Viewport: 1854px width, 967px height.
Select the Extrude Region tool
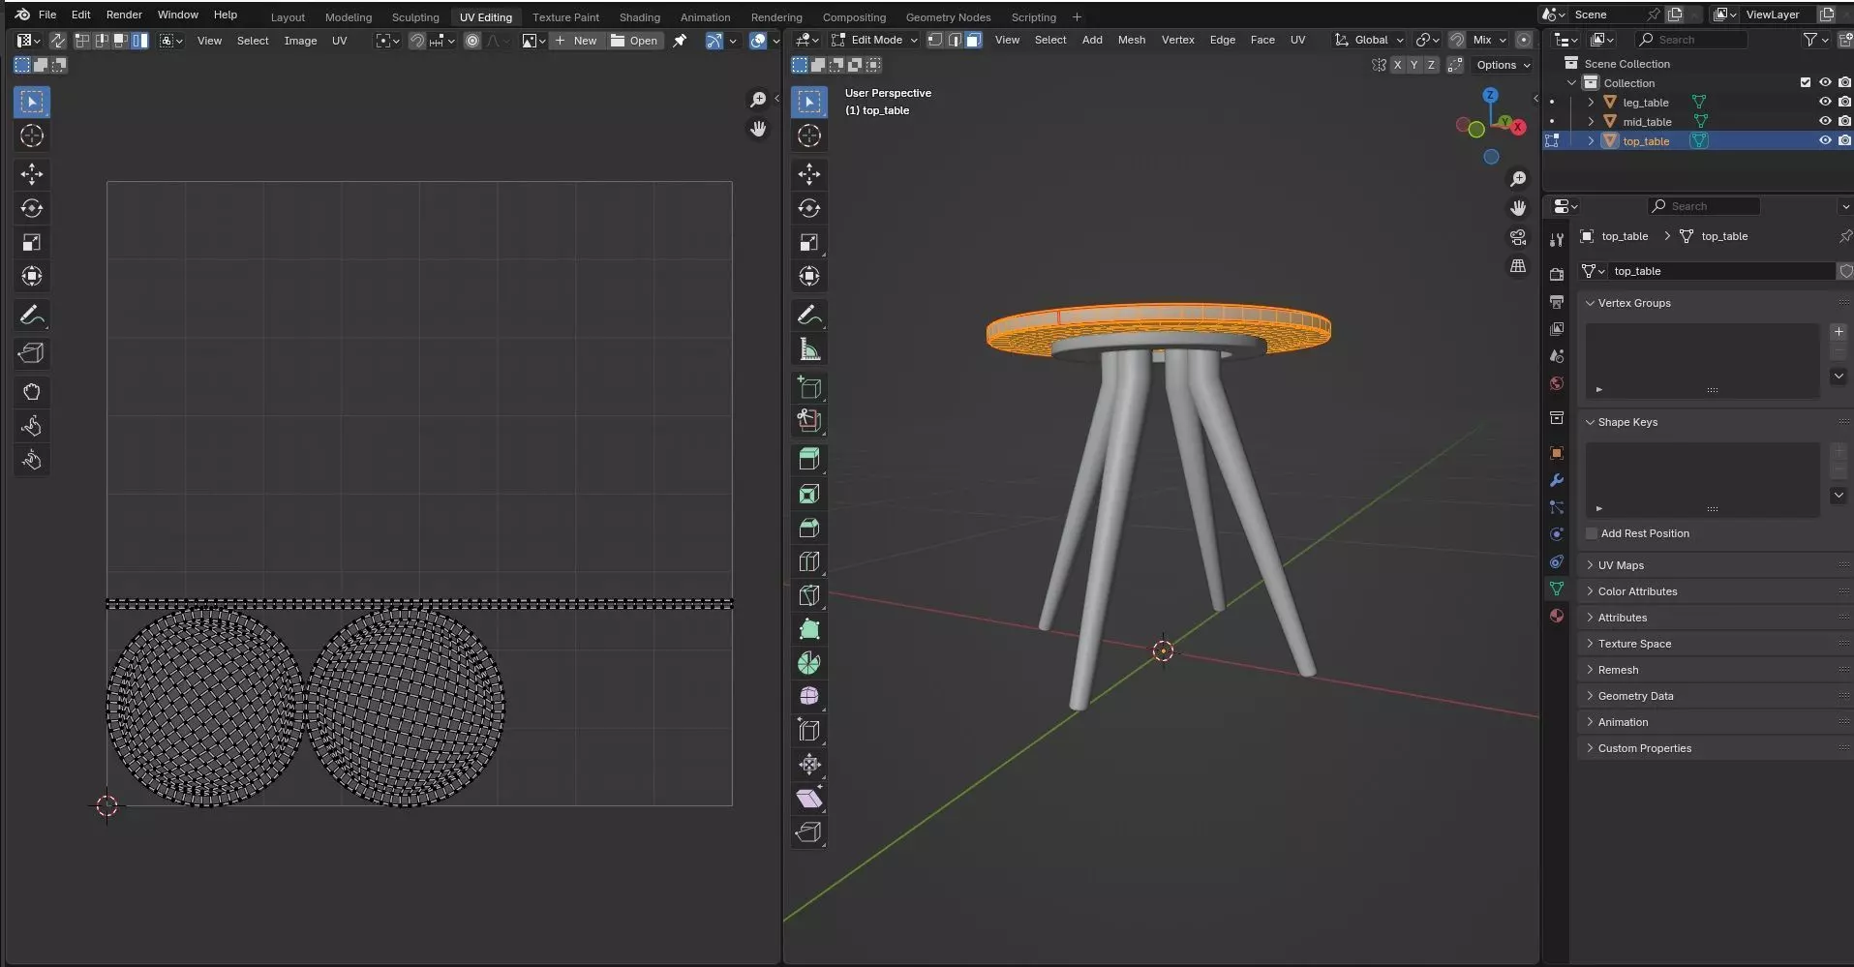[809, 459]
